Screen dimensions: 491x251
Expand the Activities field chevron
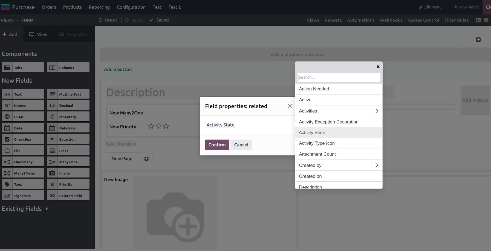click(377, 111)
